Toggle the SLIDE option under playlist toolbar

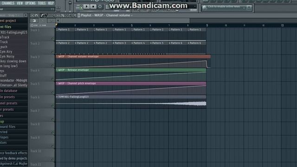[43, 25]
